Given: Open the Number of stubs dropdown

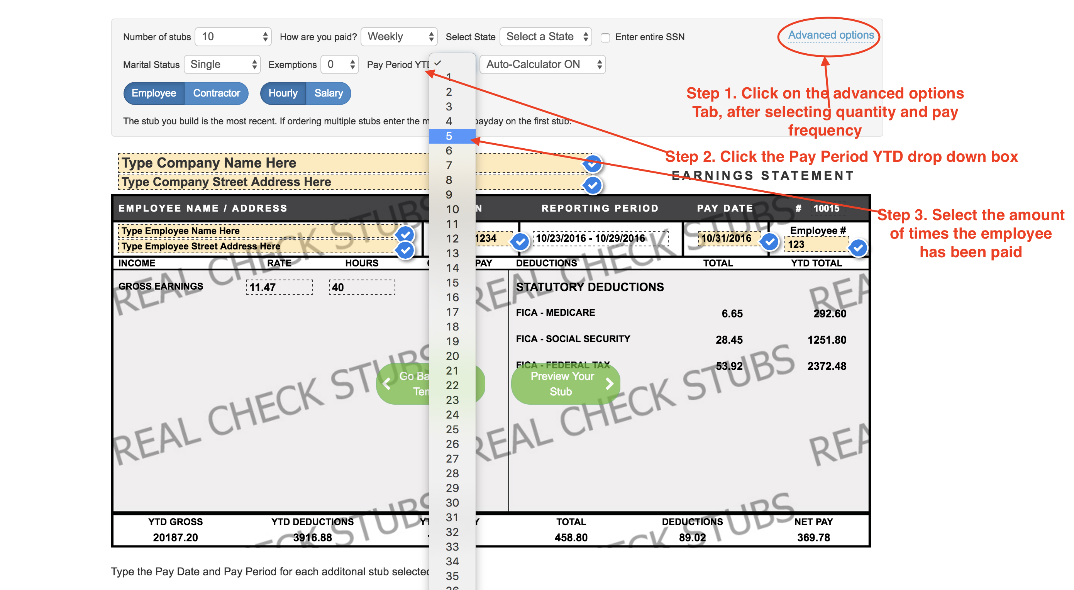Looking at the screenshot, I should click(x=233, y=37).
